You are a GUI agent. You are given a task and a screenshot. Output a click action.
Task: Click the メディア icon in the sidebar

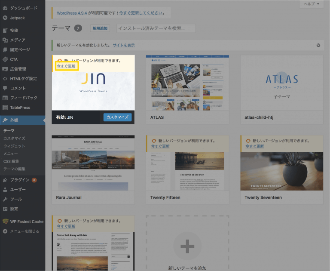point(5,40)
